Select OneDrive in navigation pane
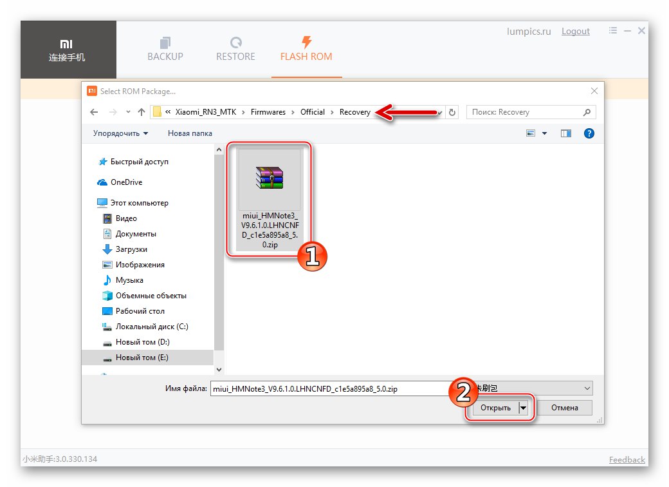The image size is (669, 487). pyautogui.click(x=126, y=182)
